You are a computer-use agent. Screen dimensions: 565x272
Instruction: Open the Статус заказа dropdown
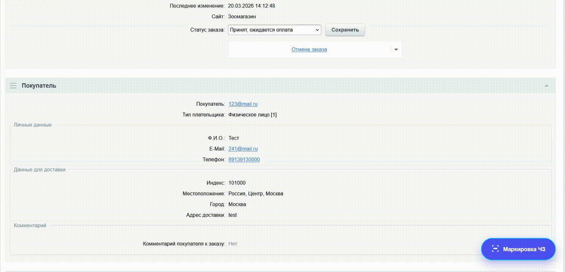coord(274,30)
